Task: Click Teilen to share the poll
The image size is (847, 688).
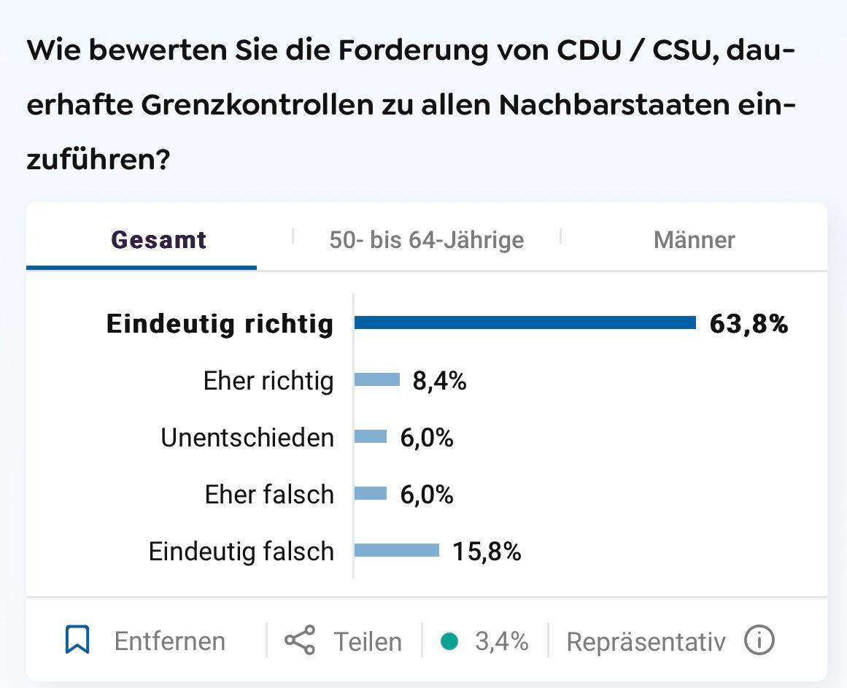Action: (368, 640)
